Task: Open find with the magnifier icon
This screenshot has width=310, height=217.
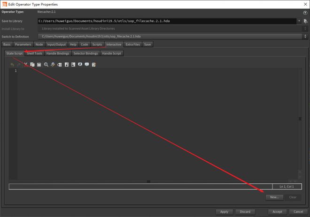Action: point(46,64)
